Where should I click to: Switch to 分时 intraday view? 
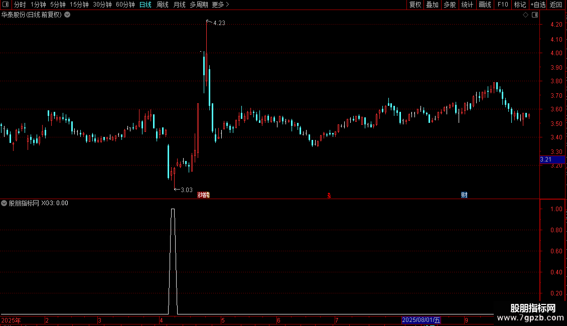click(20, 5)
